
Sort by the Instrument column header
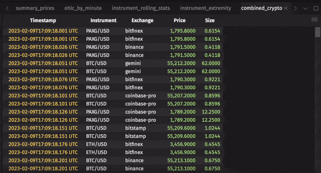(x=103, y=21)
